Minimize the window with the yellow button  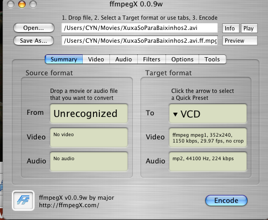(22, 4)
